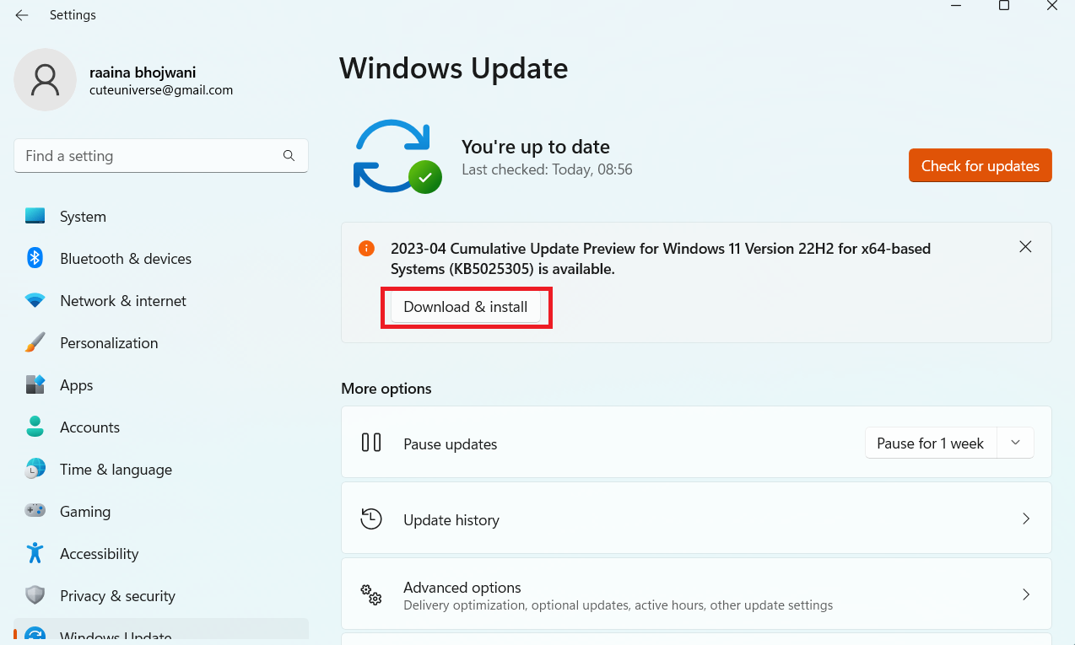Select Time & language in sidebar
The width and height of the screenshot is (1075, 645).
point(116,470)
